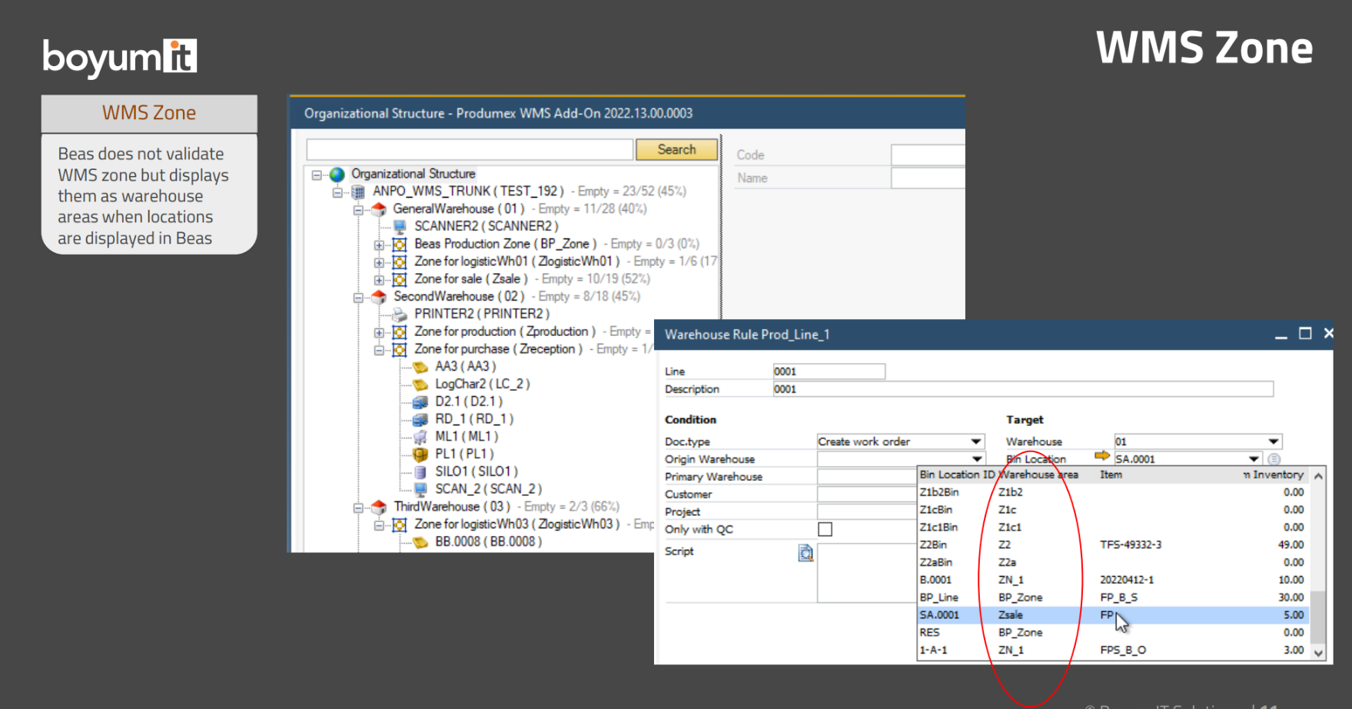Viewport: 1352px width, 709px height.
Task: Click the Beas Production Zone icon
Action: coord(400,245)
